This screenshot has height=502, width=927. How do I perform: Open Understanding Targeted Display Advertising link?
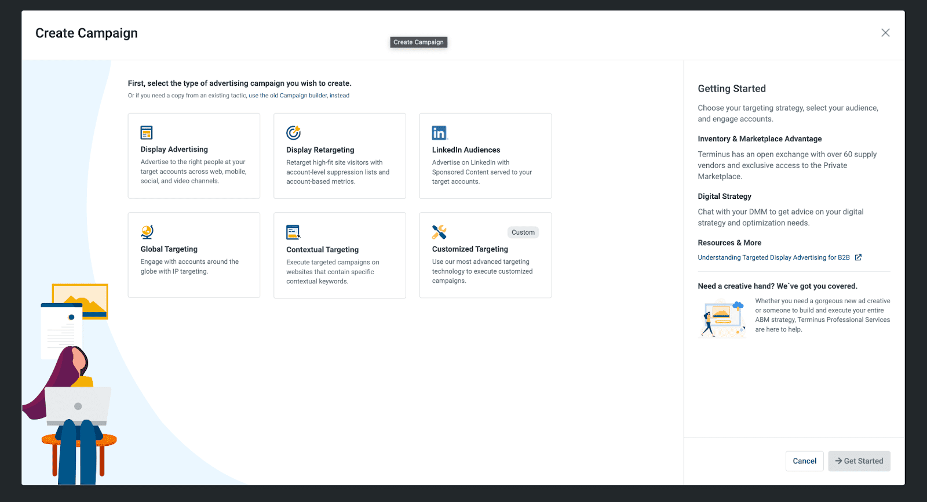tap(773, 257)
